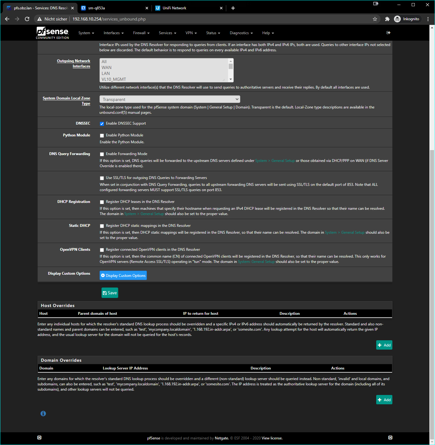Open the Help menu dropdown
This screenshot has width=435, height=445.
[268, 33]
